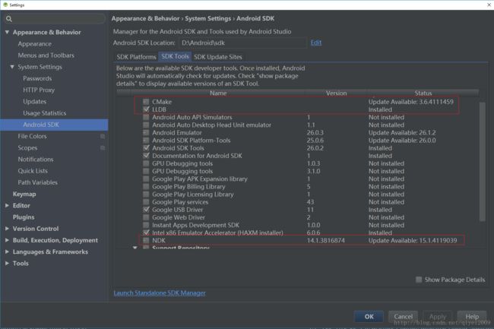Viewport: 494px width, 329px height.
Task: Click CMake Update Available status text
Action: click(x=411, y=102)
